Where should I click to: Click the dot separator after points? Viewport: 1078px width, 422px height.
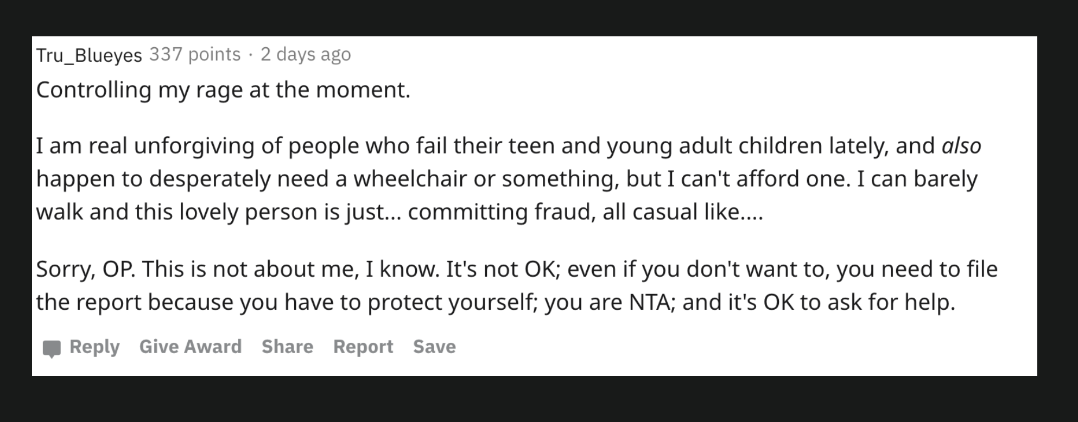pos(250,54)
